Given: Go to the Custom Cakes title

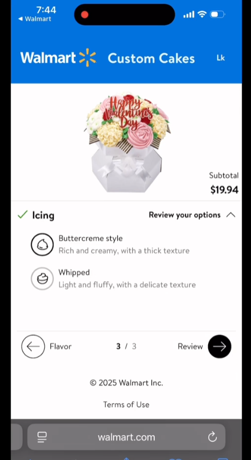Looking at the screenshot, I should (x=151, y=59).
